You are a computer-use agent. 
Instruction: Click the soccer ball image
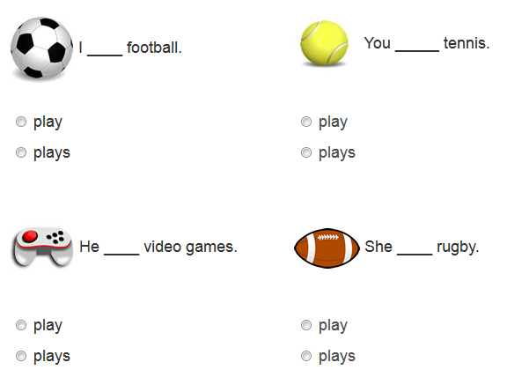40,47
